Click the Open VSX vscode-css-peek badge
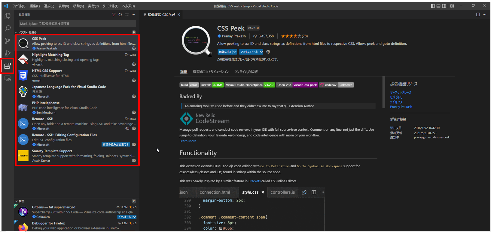The image size is (491, 232). (x=297, y=85)
